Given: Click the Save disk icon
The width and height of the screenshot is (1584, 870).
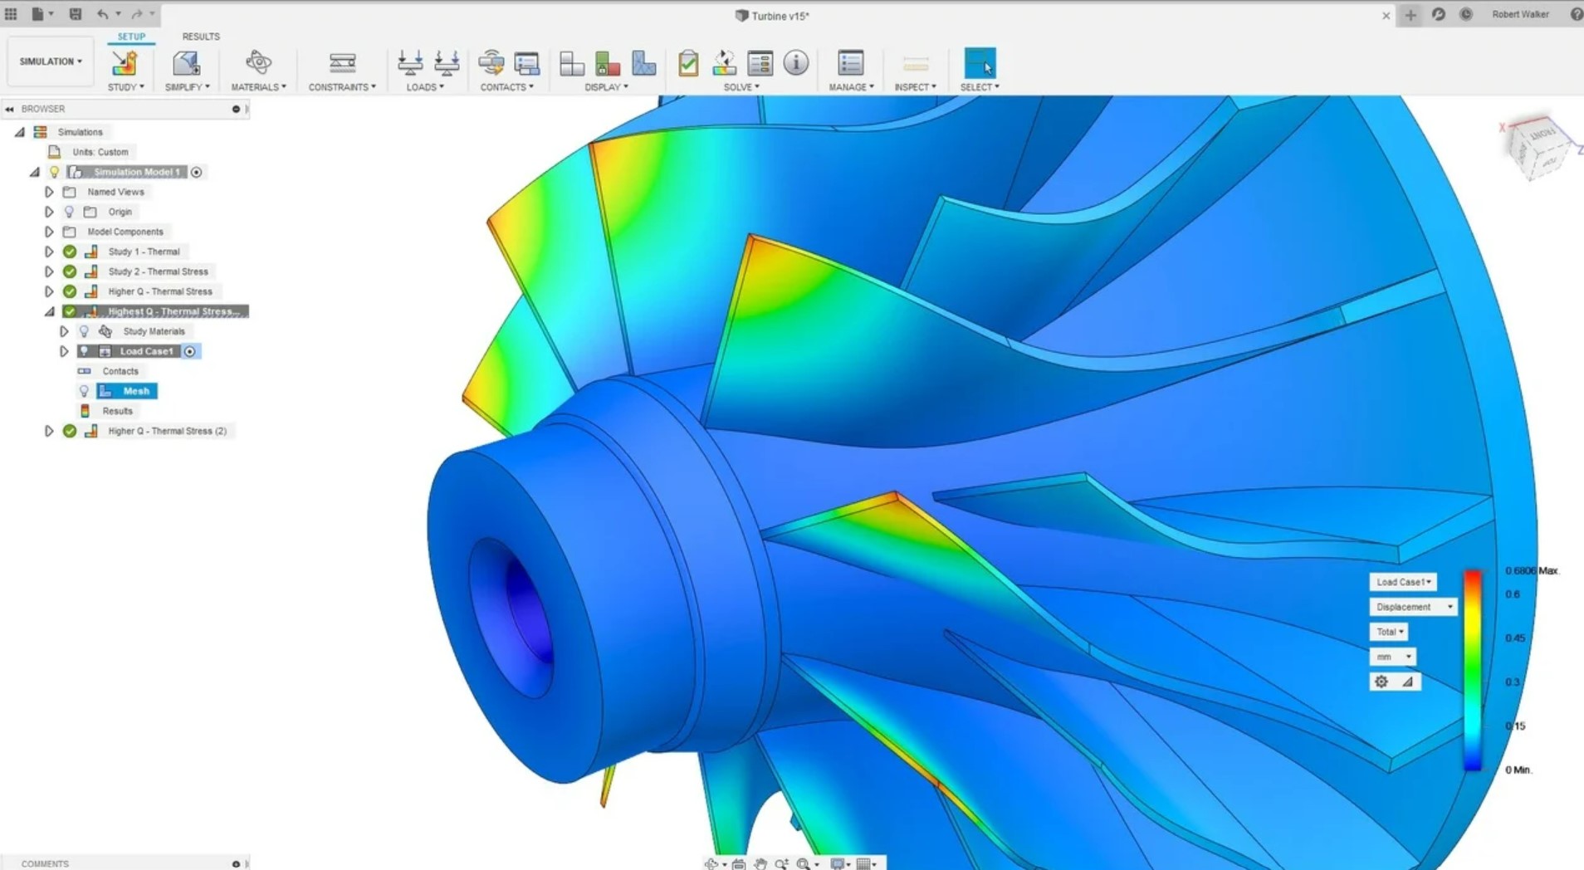Looking at the screenshot, I should click(76, 14).
